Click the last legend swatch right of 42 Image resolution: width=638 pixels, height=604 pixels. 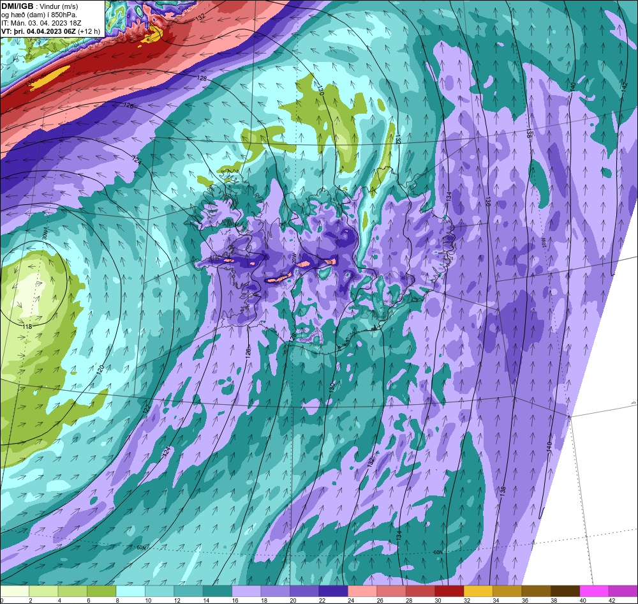click(623, 591)
